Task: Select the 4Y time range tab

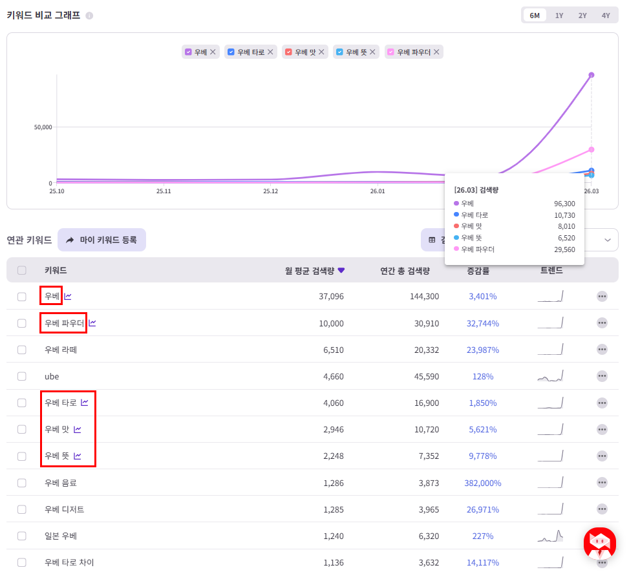Action: 605,16
